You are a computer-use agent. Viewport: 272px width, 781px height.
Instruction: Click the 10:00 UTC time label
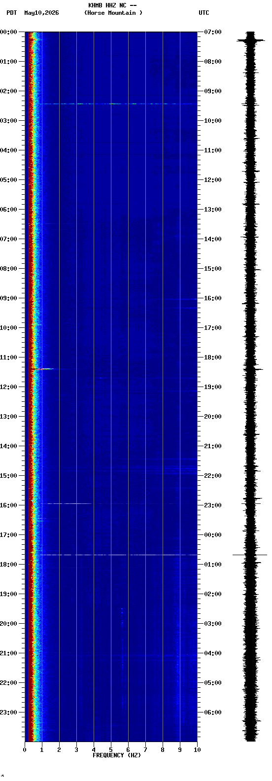[213, 121]
